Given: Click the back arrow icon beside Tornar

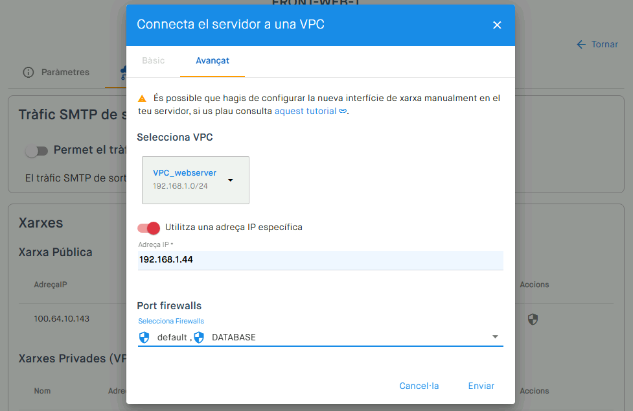Looking at the screenshot, I should pyautogui.click(x=581, y=45).
